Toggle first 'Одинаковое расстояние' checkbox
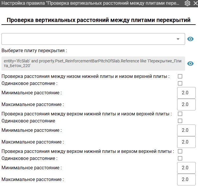Image resolution: width=198 pixels, height=186 pixels. coord(180,83)
